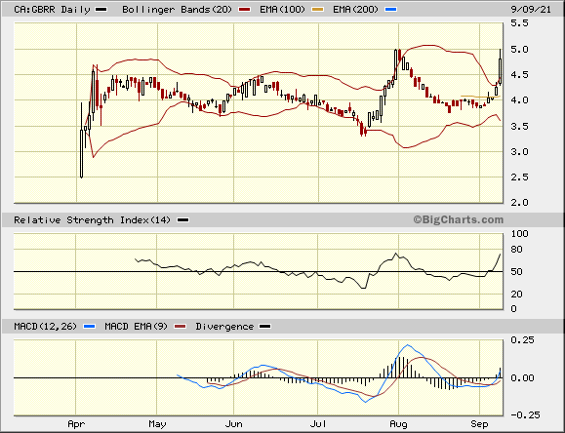Click the 'EMA(100)' legend label
Image resolution: width=565 pixels, height=433 pixels.
283,10
